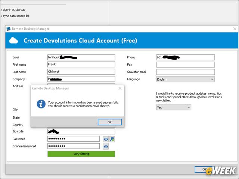Click the "Country" label
The width and height of the screenshot is (239, 179).
click(18, 125)
